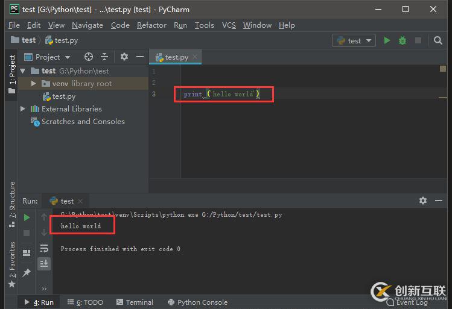The width and height of the screenshot is (452, 309).
Task: Collapse all in the Project panel
Action: click(x=104, y=57)
